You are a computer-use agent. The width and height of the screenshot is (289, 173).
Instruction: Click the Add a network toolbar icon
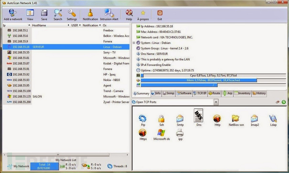click(13, 15)
